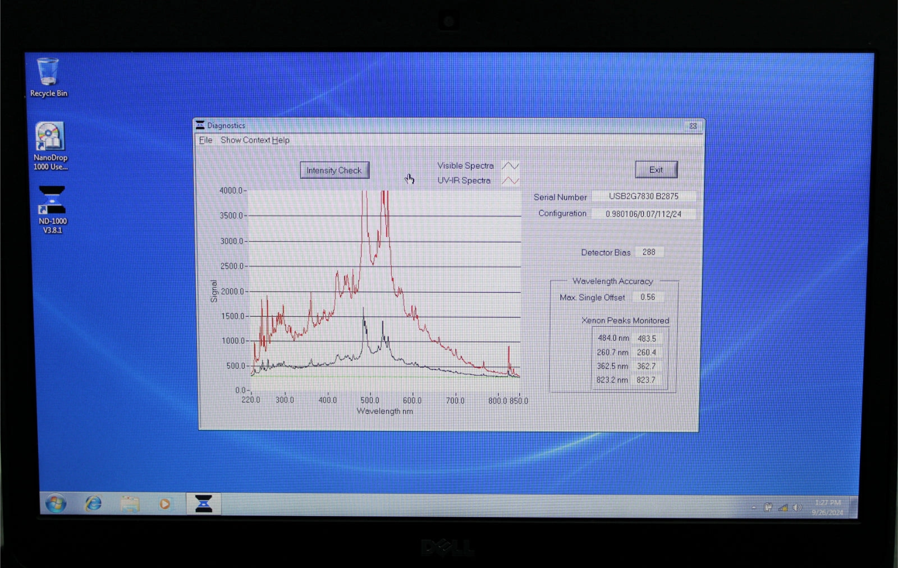Screen dimensions: 898x568
Task: Click the 823.2 nm xenon peak label
Action: 612,380
